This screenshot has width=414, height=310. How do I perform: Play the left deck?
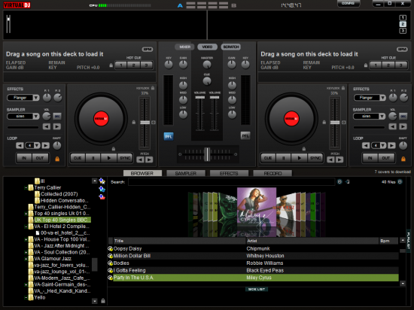click(109, 158)
